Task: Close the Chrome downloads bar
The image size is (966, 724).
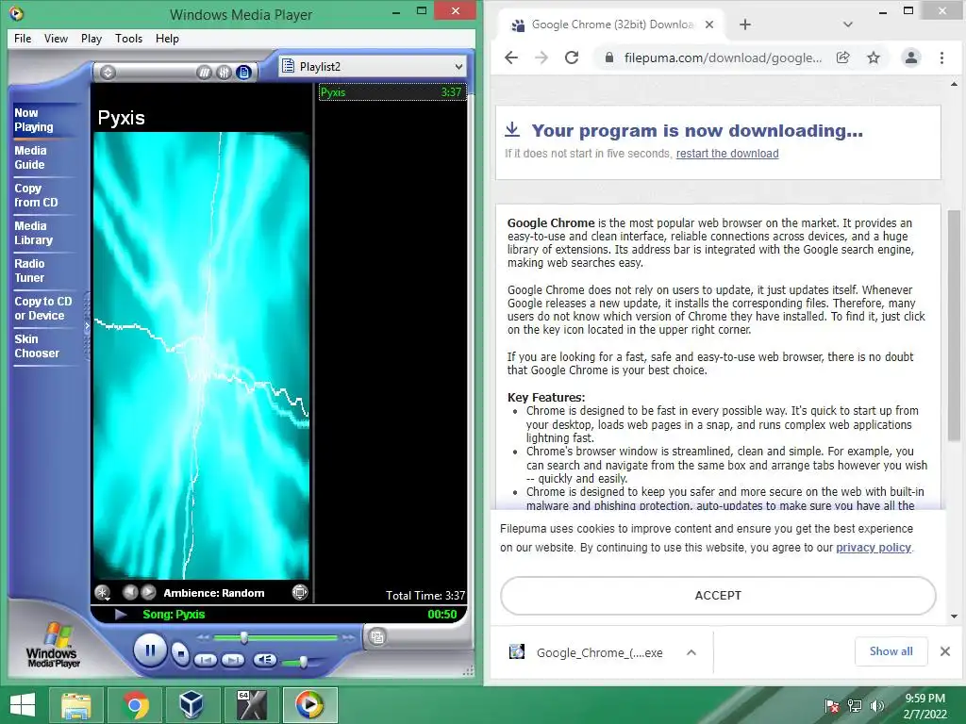Action: [x=945, y=651]
